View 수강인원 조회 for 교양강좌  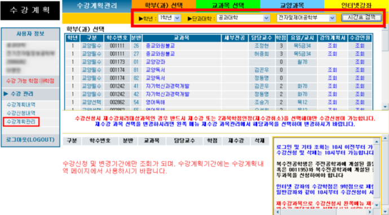click(360, 62)
